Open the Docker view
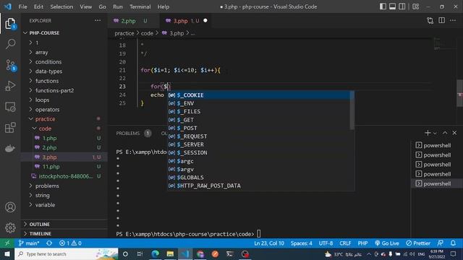The height and width of the screenshot is (260, 463). [10, 148]
